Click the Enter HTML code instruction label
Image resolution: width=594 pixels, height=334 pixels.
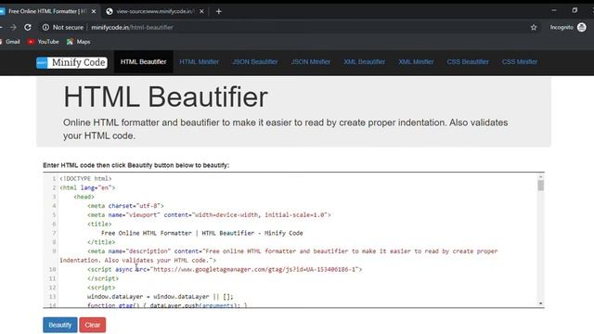(136, 165)
